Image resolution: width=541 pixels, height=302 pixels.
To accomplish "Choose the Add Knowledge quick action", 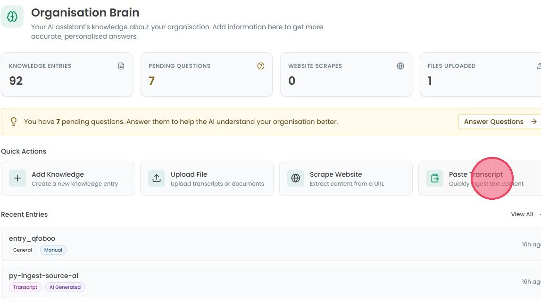I will [67, 179].
